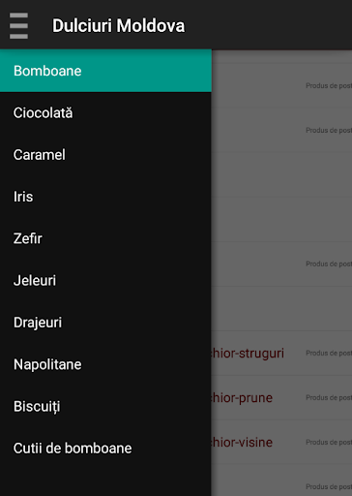Screen dimensions: 352x496
Task: Select the Iris menu entry
Action: tap(105, 197)
